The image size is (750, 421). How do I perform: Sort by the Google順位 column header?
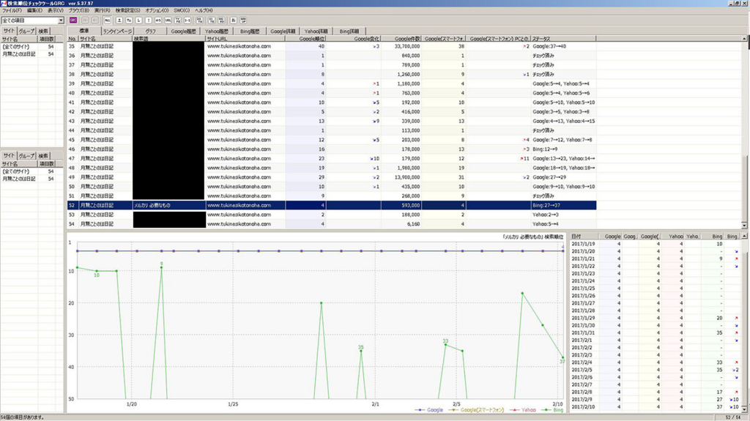pyautogui.click(x=306, y=39)
